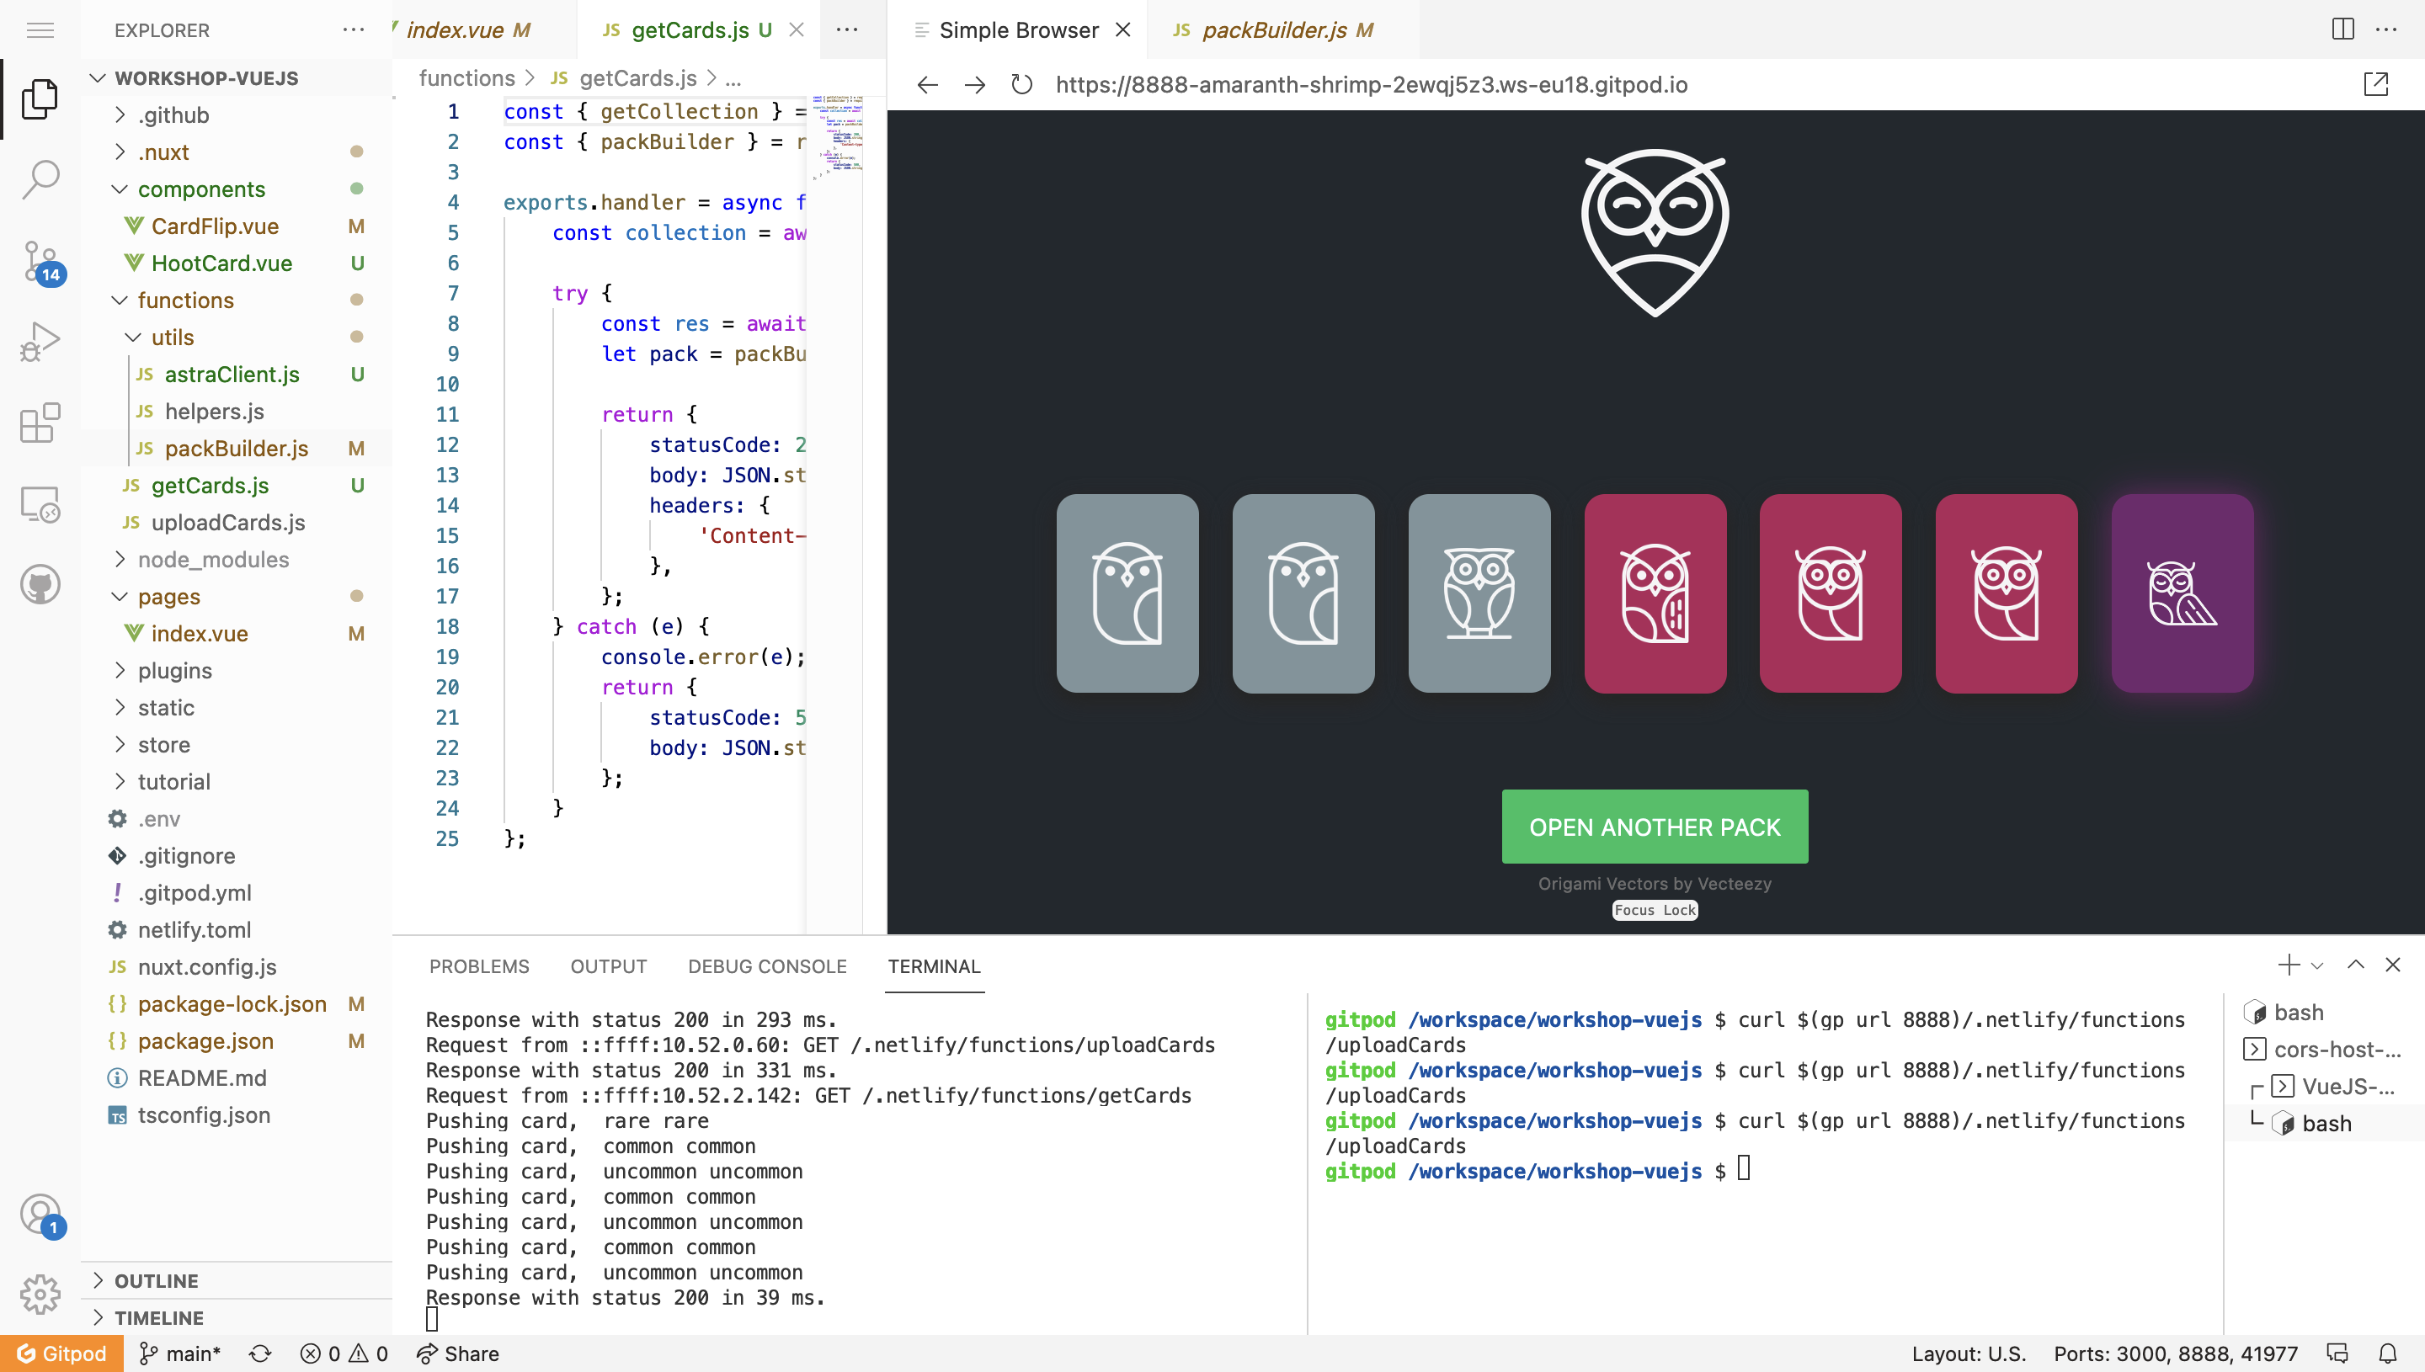The height and width of the screenshot is (1372, 2425).
Task: Reload the Simple Browser page
Action: [x=1021, y=85]
